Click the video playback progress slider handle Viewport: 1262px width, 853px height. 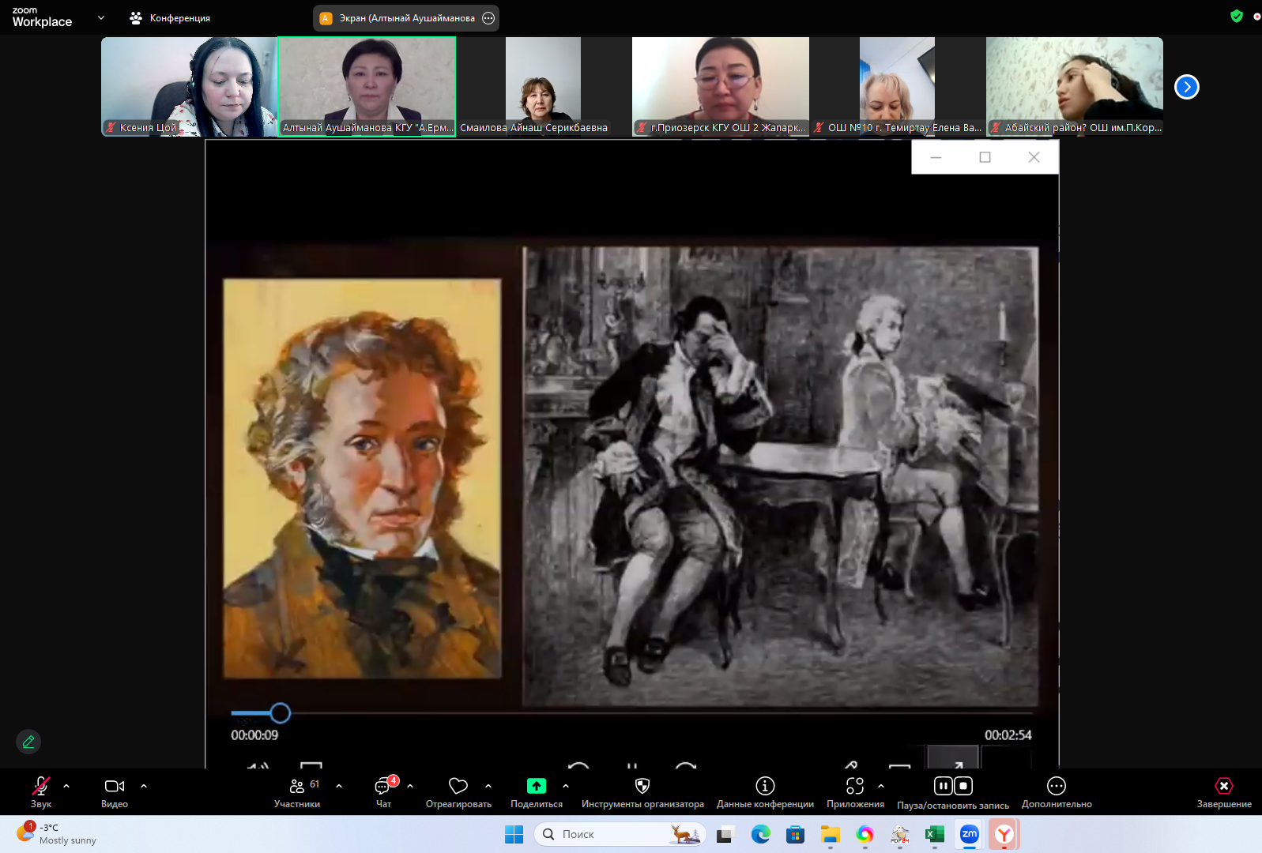pyautogui.click(x=281, y=713)
